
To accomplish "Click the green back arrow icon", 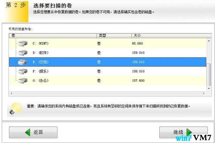I will point(28,132).
